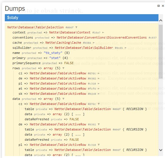The width and height of the screenshot is (165, 158).
Task: Expand the cache Nette\Caching\Cache object
Action: click(94, 43)
